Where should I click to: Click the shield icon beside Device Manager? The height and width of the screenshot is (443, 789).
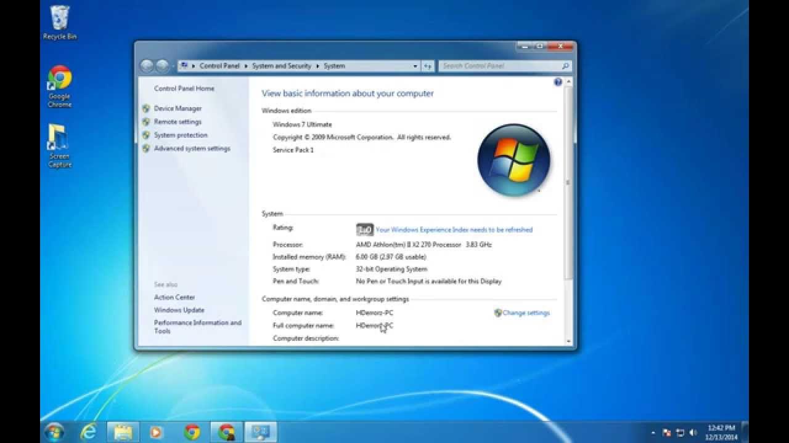click(x=146, y=108)
